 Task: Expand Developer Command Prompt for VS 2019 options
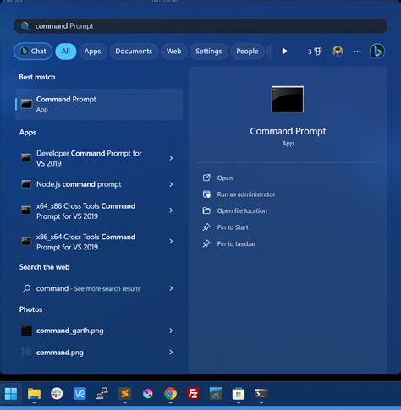click(x=171, y=158)
